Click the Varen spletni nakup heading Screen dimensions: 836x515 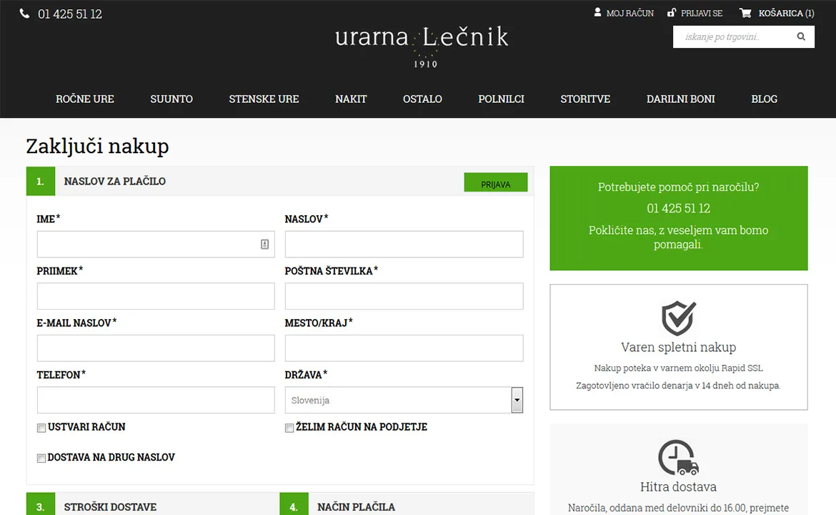point(678,348)
